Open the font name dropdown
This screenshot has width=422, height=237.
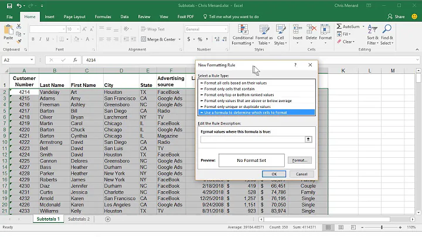[x=64, y=29]
